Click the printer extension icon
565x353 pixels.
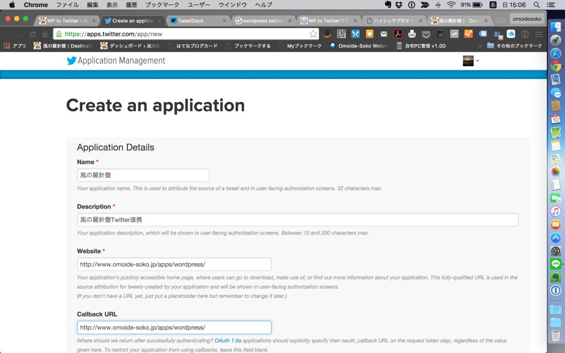tap(412, 34)
